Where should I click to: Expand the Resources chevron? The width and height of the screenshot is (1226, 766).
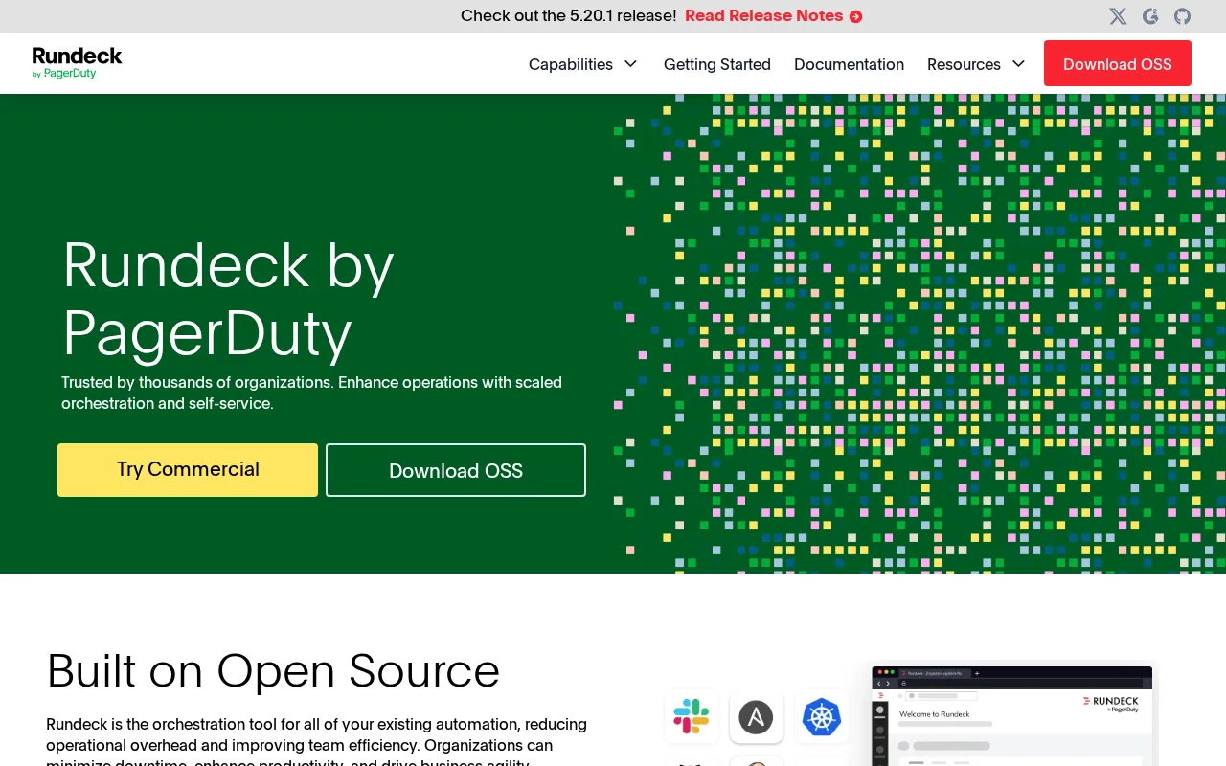pyautogui.click(x=1018, y=64)
